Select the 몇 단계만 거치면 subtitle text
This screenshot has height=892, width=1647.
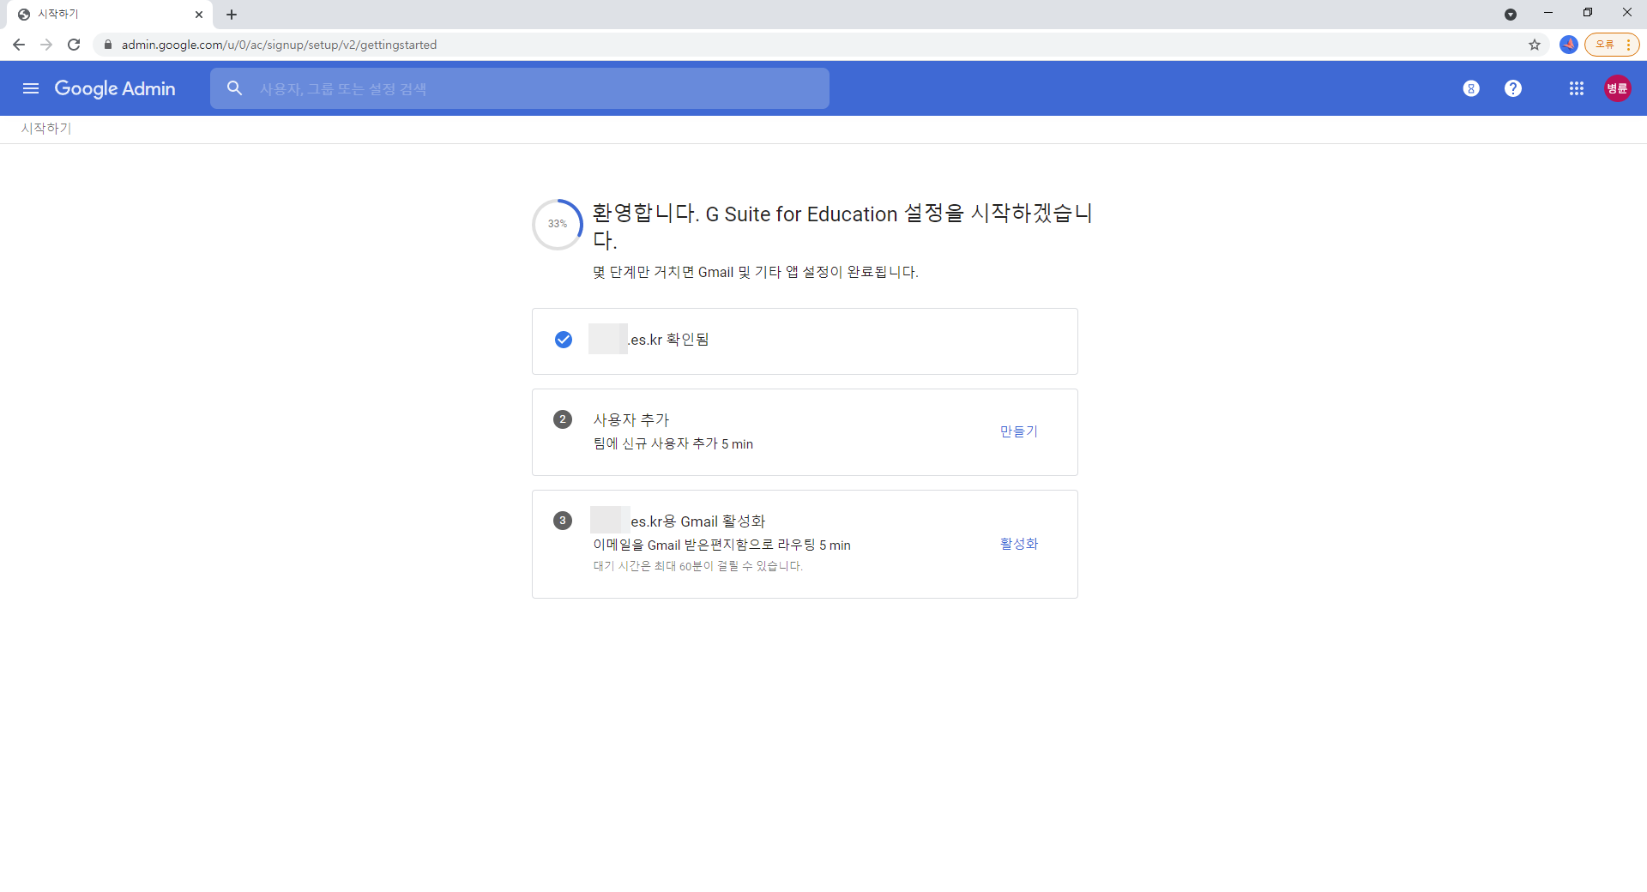point(756,272)
